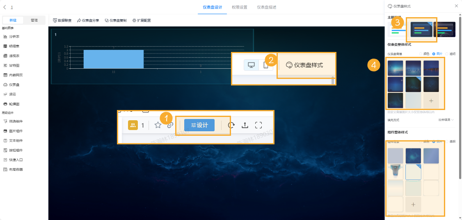Add a 快捷入口 shortcut entry

13,160
